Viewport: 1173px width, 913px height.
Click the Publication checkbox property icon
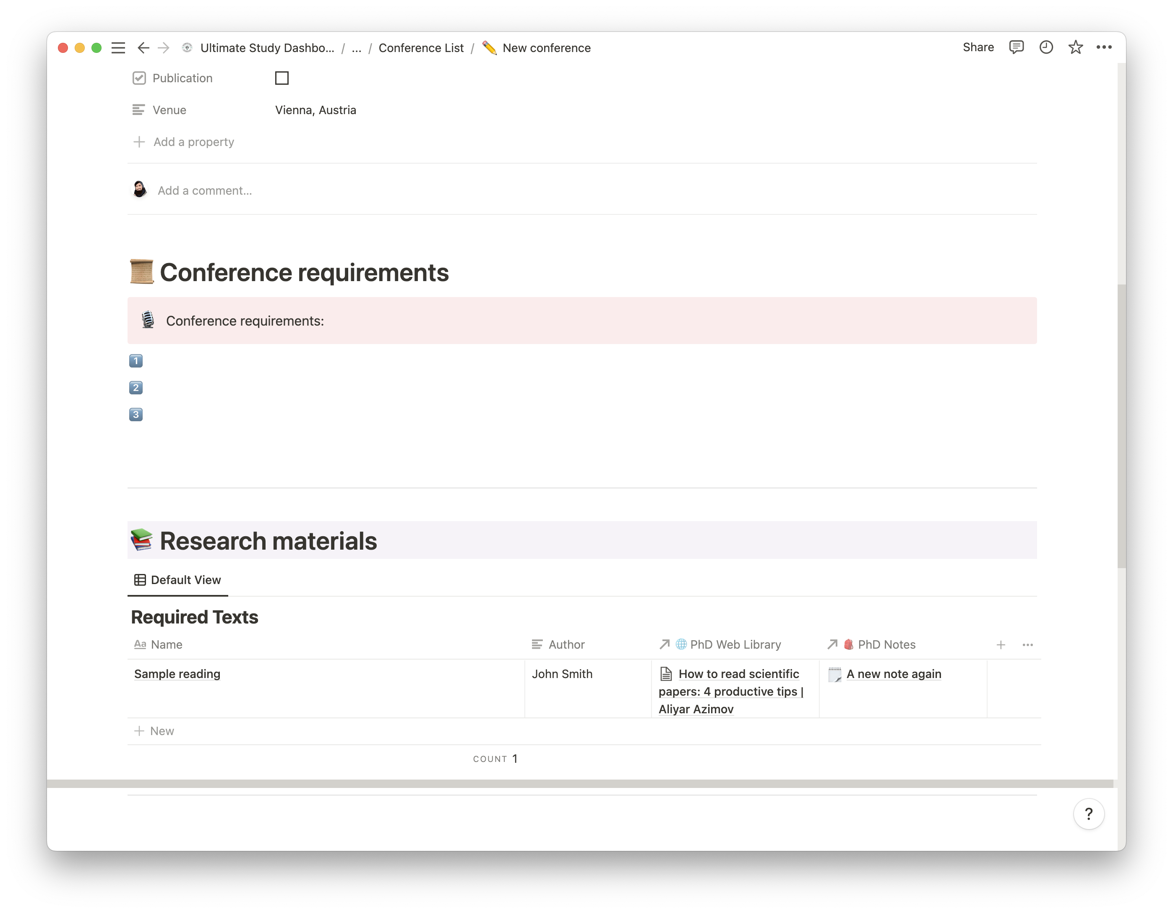(x=139, y=78)
